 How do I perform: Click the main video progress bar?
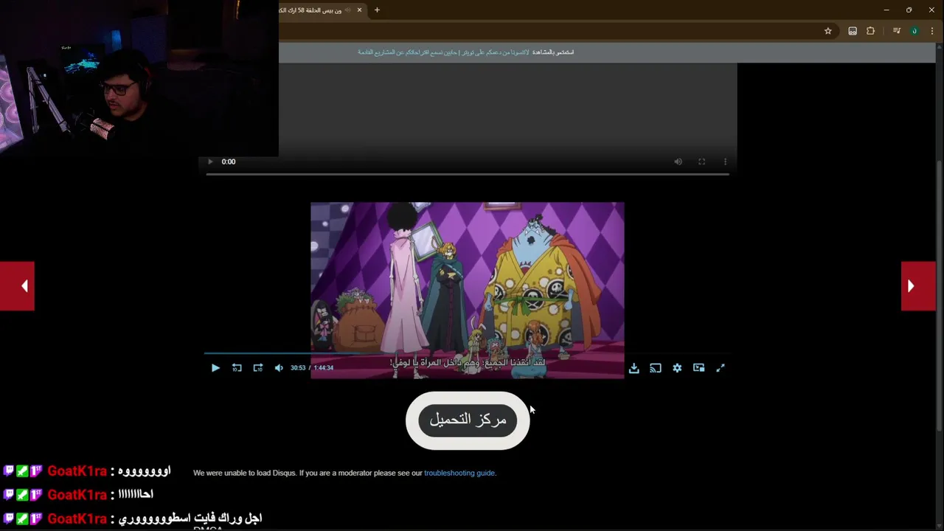(x=467, y=354)
